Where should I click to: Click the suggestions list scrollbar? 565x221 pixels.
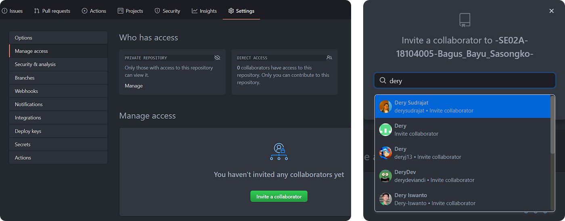click(552, 125)
